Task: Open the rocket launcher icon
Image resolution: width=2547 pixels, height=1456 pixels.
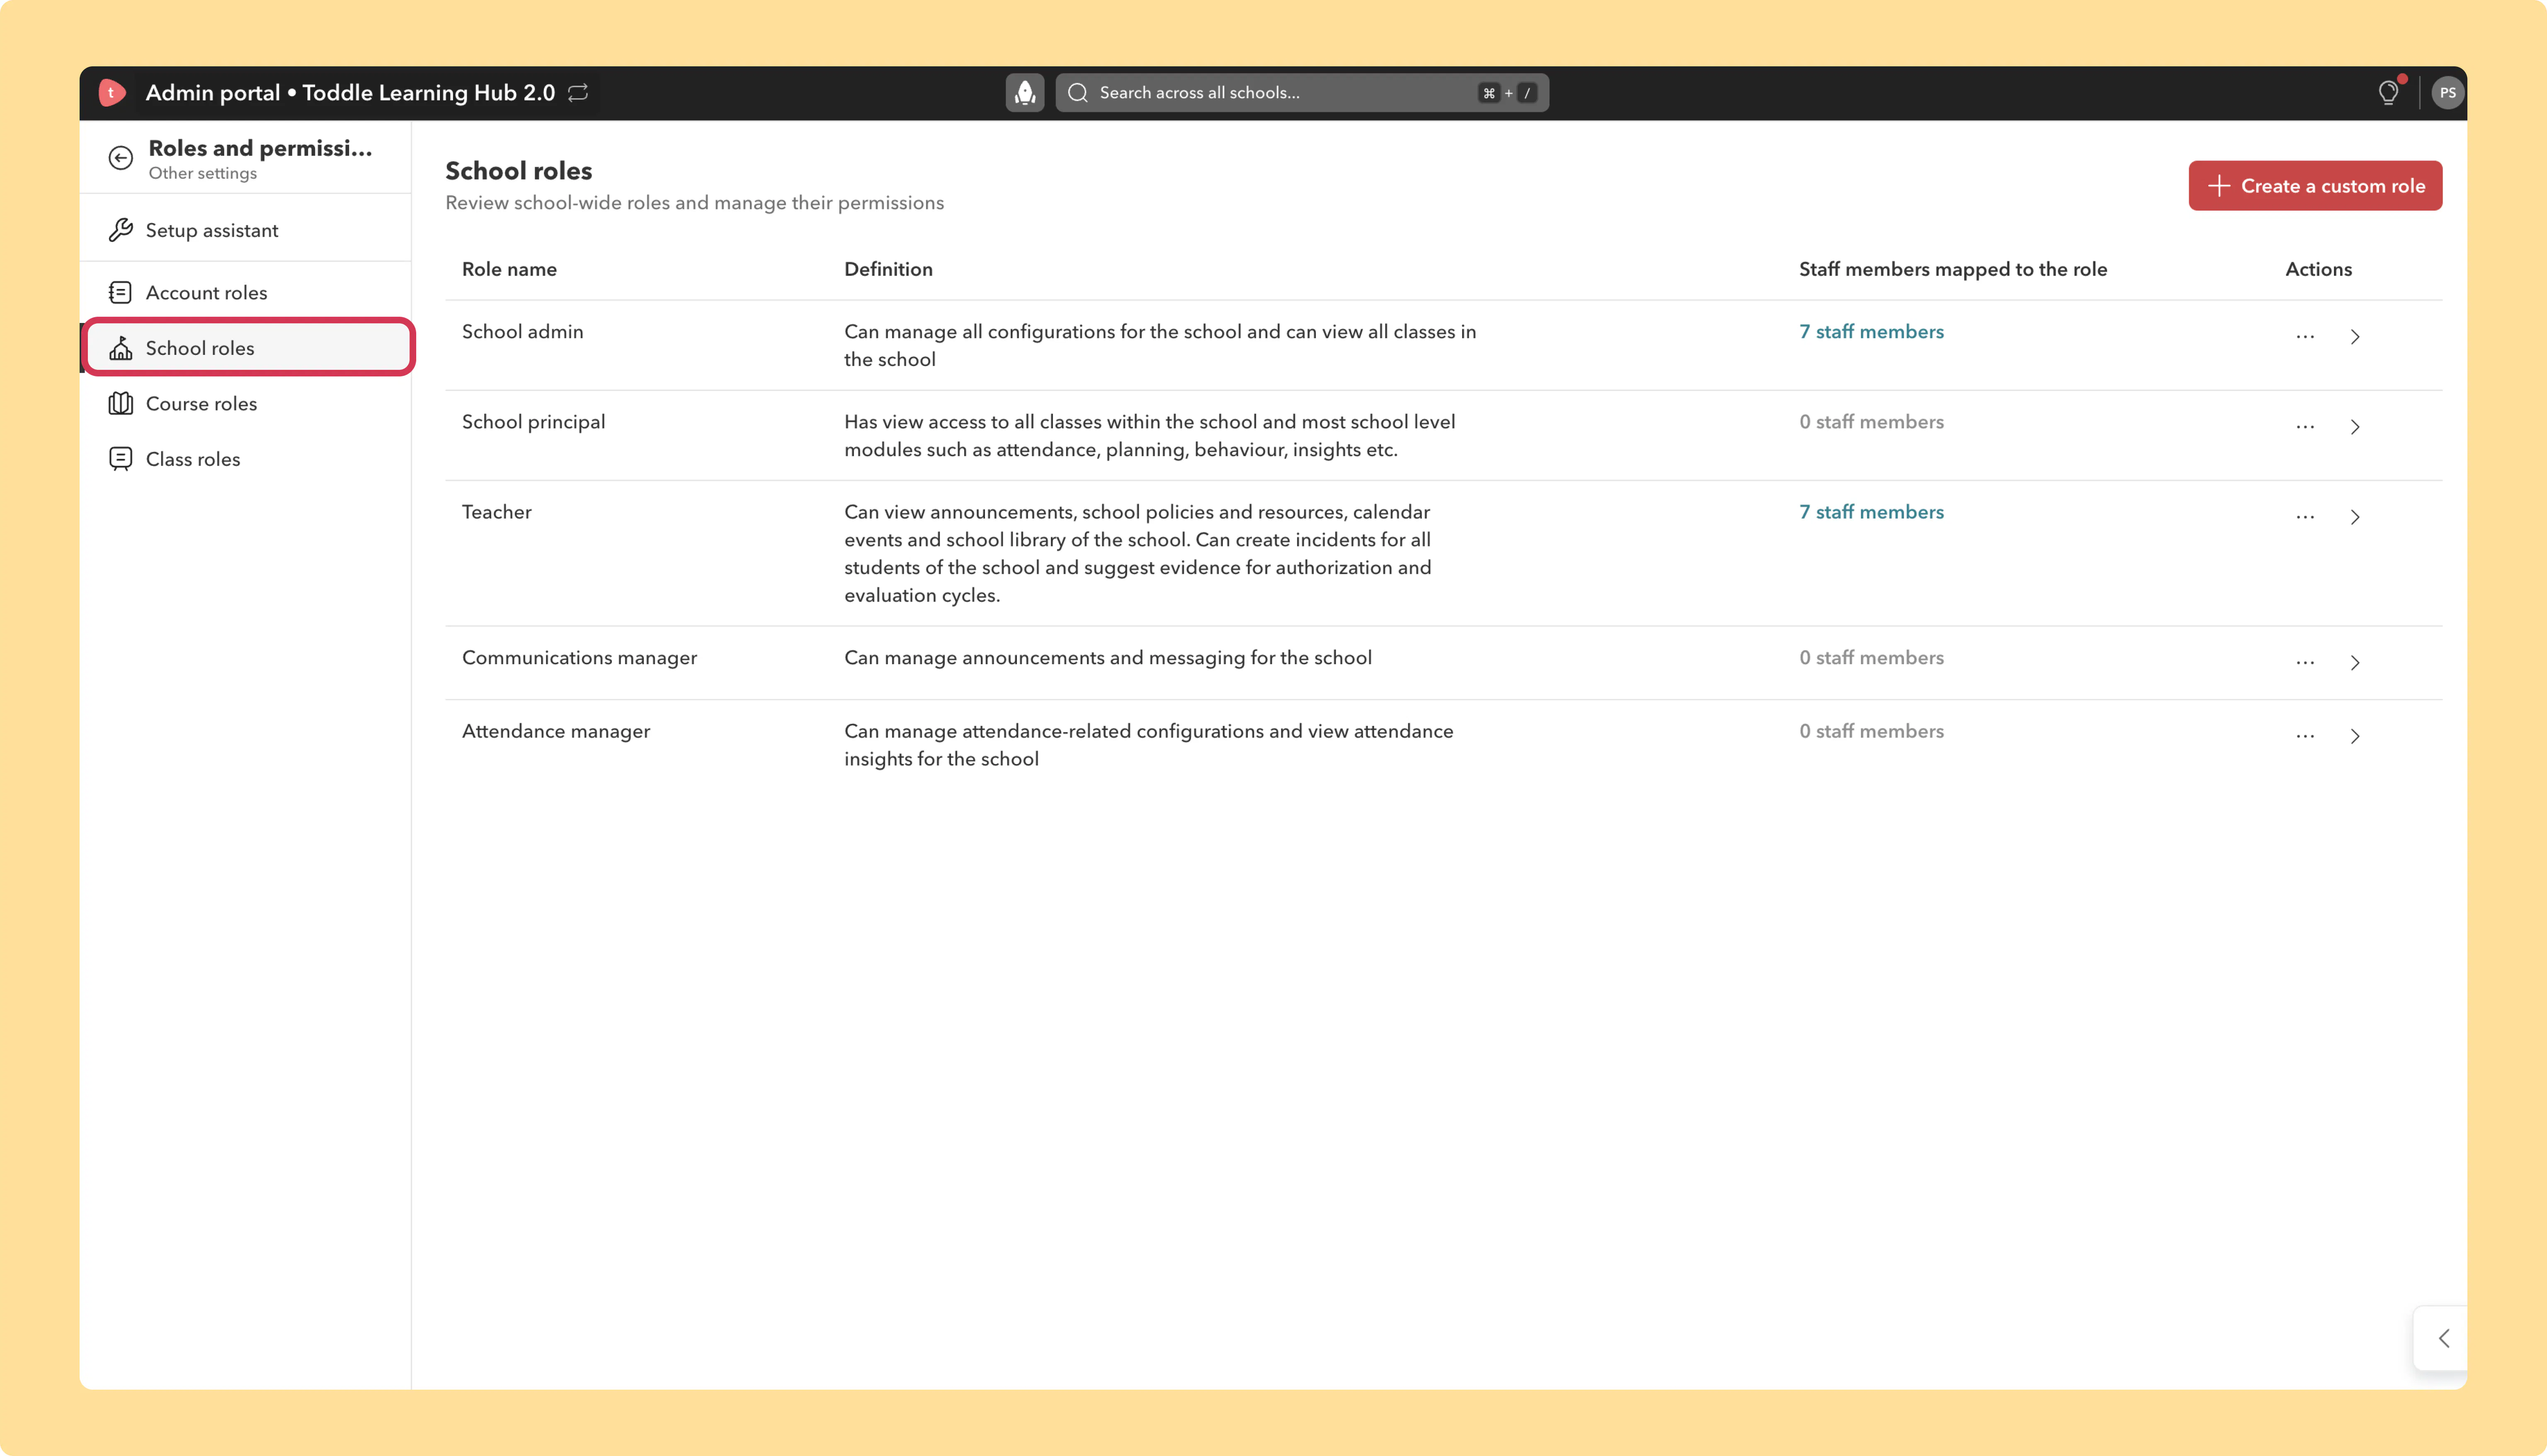Action: tap(1025, 93)
